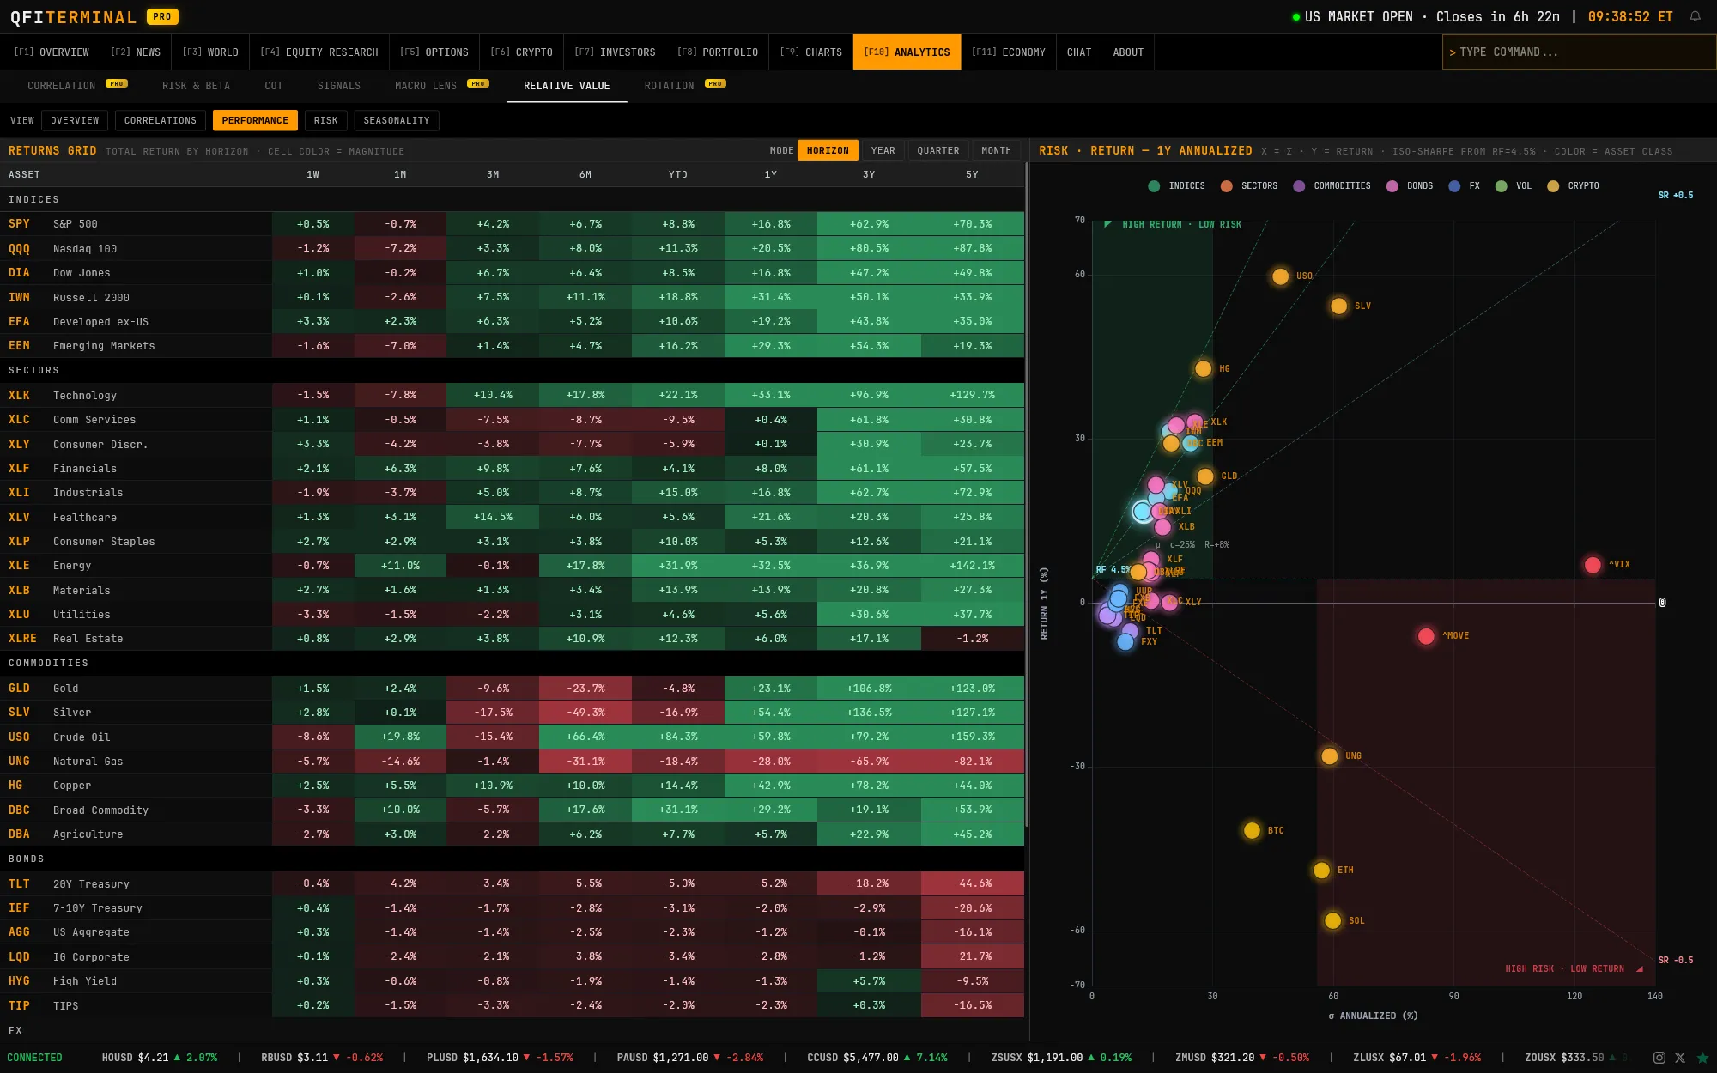This screenshot has width=1717, height=1074.
Task: Click the Sectors legend color dot
Action: [x=1226, y=186]
